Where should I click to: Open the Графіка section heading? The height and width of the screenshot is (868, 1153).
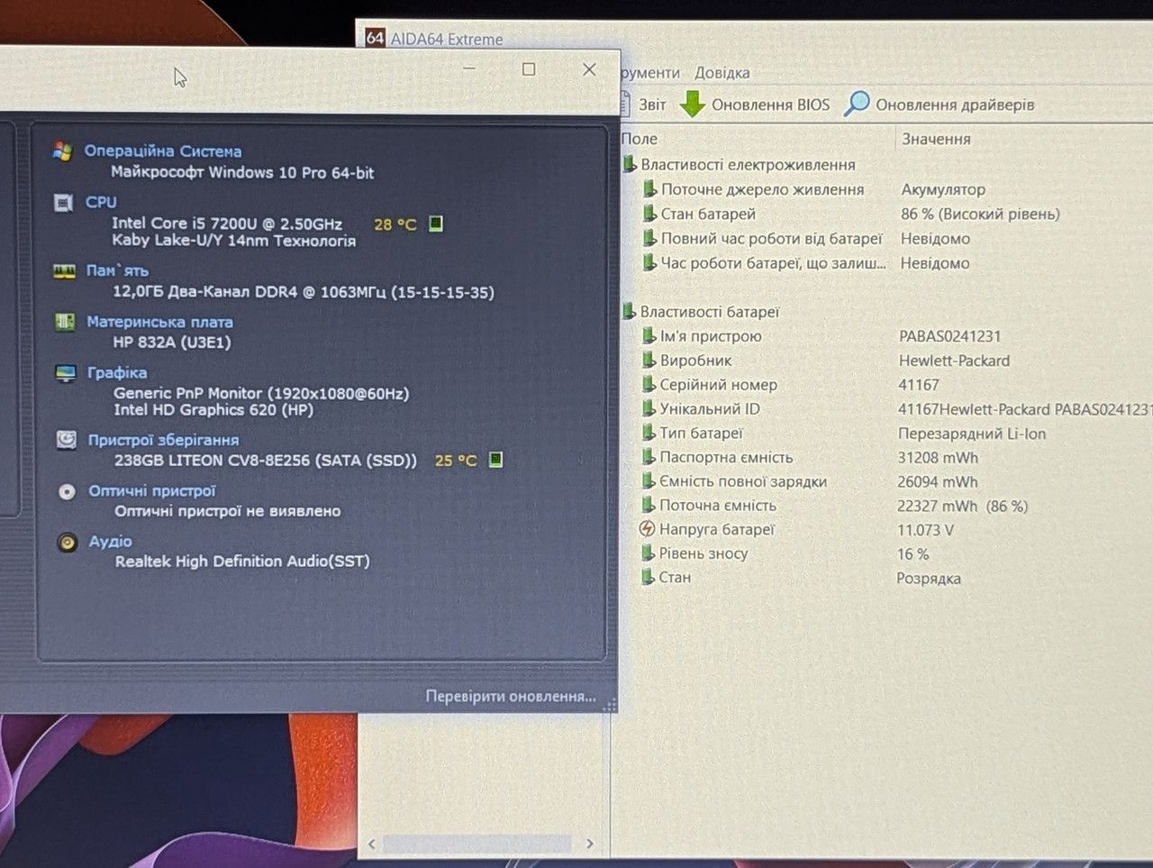tap(117, 372)
